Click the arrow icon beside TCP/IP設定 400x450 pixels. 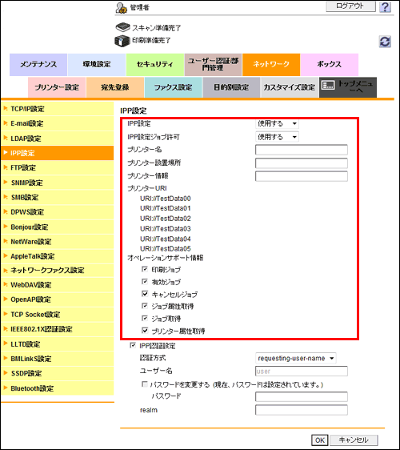[x=6, y=108]
